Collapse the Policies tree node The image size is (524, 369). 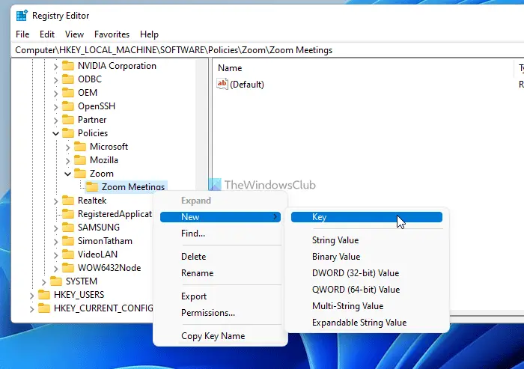point(56,133)
